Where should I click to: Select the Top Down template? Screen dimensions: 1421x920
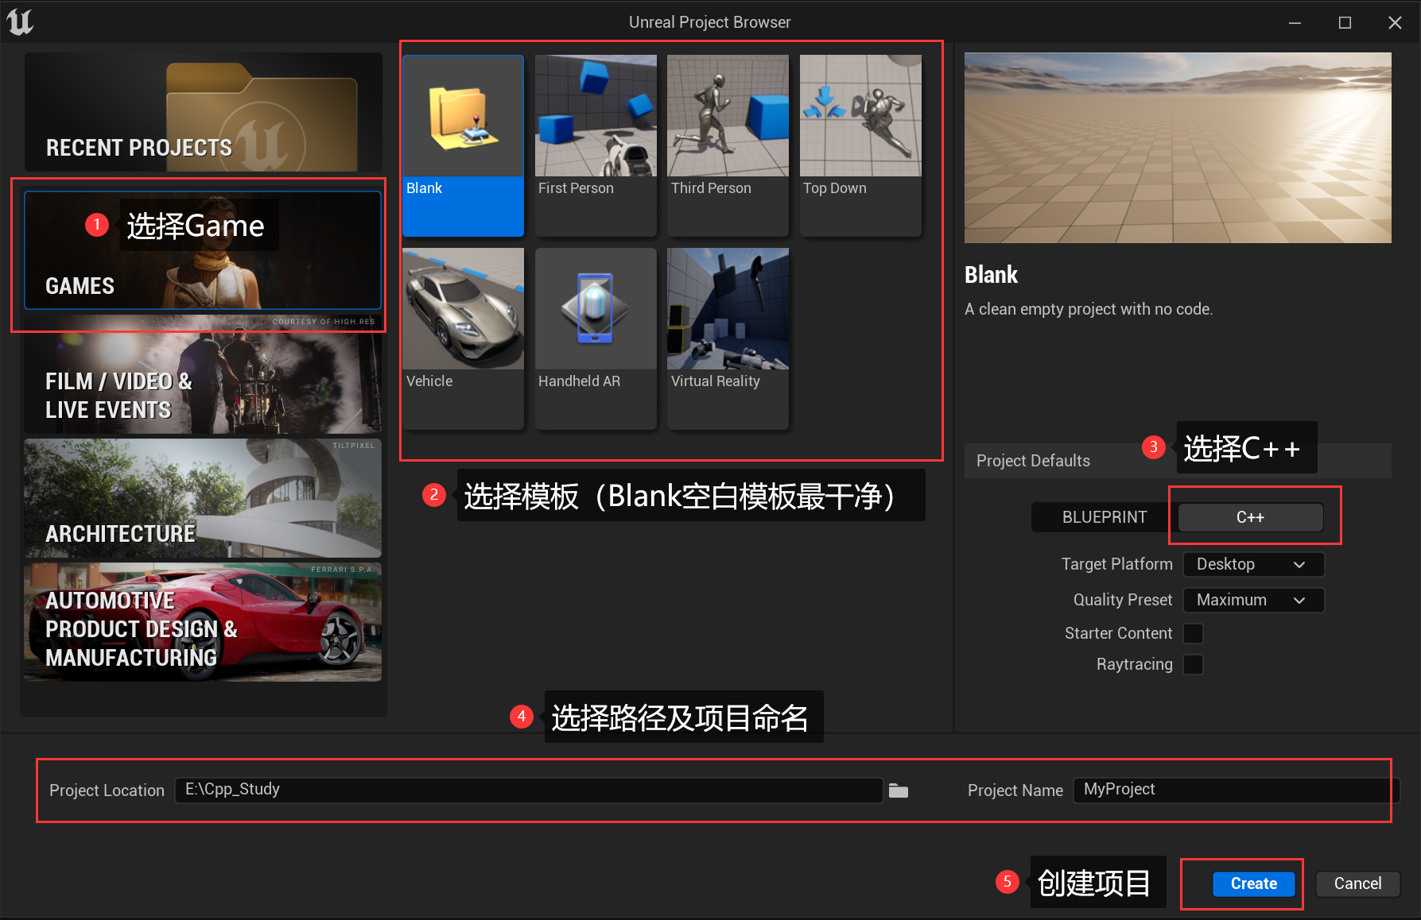coord(860,145)
